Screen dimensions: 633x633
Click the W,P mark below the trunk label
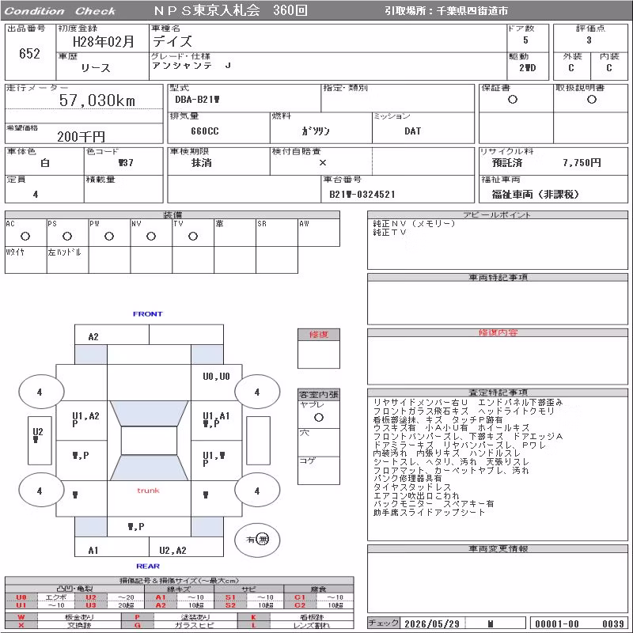(136, 526)
